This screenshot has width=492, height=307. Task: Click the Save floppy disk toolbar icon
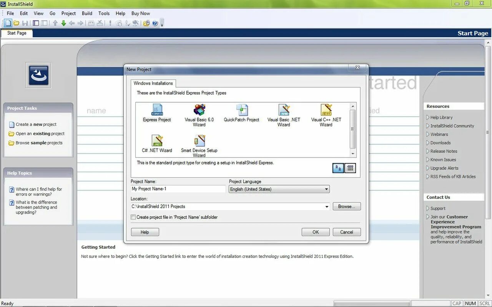click(25, 23)
